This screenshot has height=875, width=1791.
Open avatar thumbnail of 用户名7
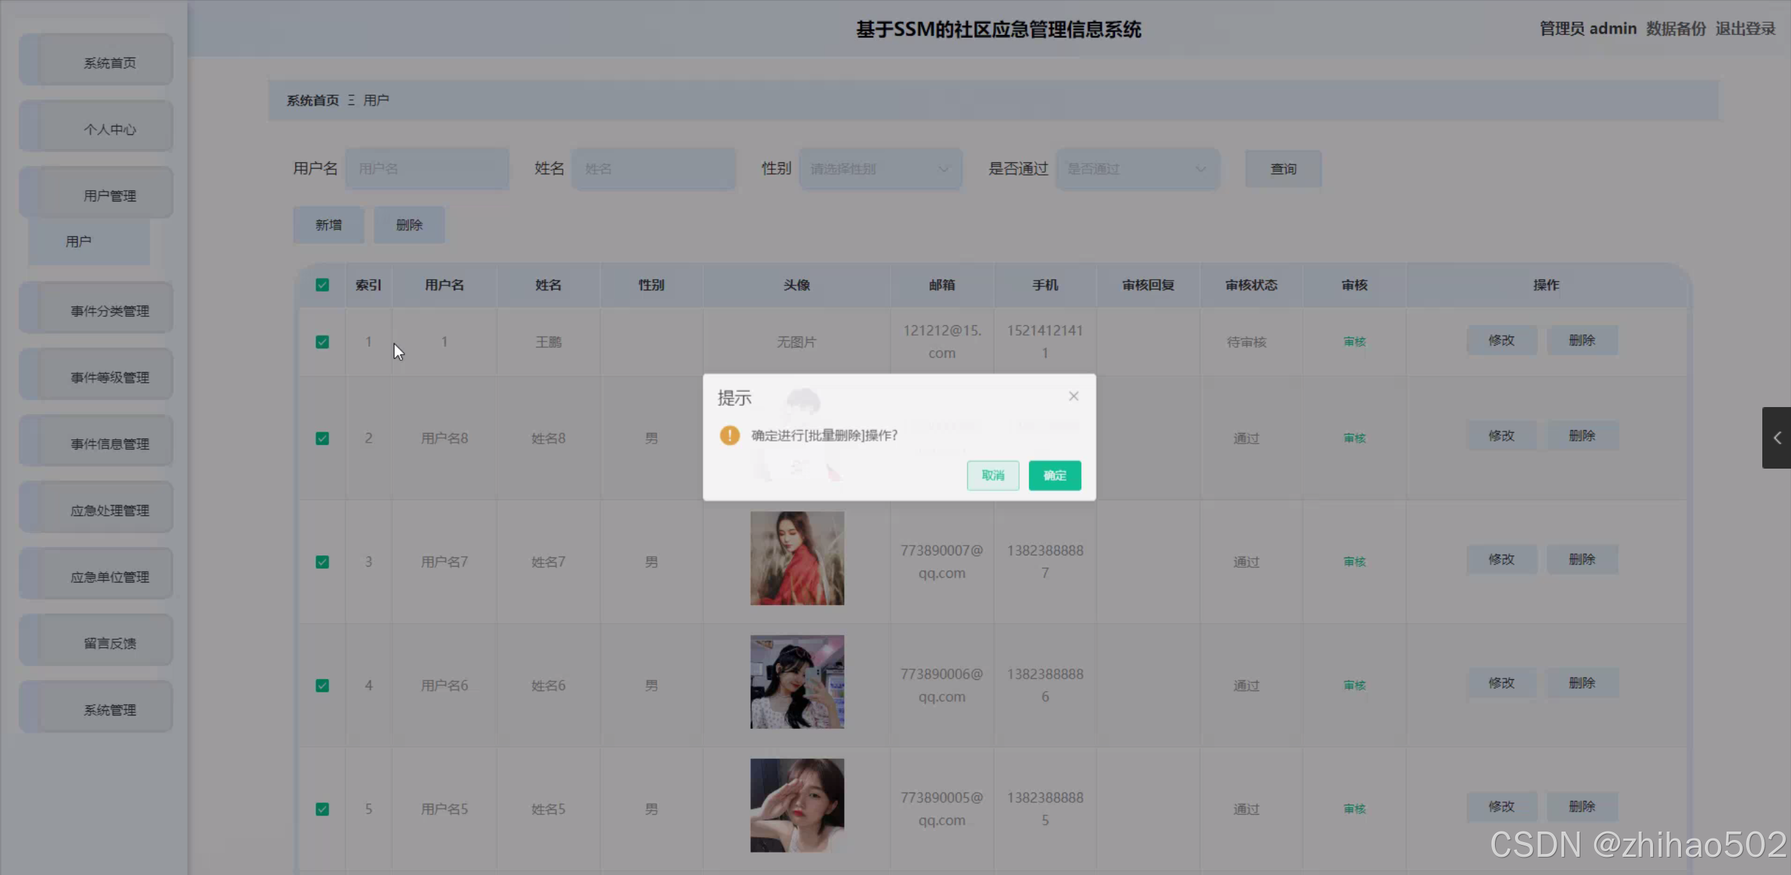[x=796, y=558]
